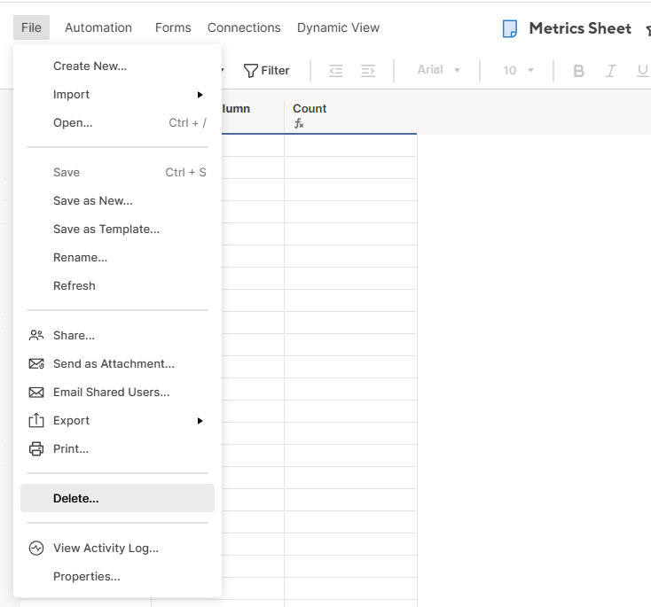This screenshot has width=651, height=607.
Task: Click the Metrics Sheet document icon
Action: click(x=510, y=28)
